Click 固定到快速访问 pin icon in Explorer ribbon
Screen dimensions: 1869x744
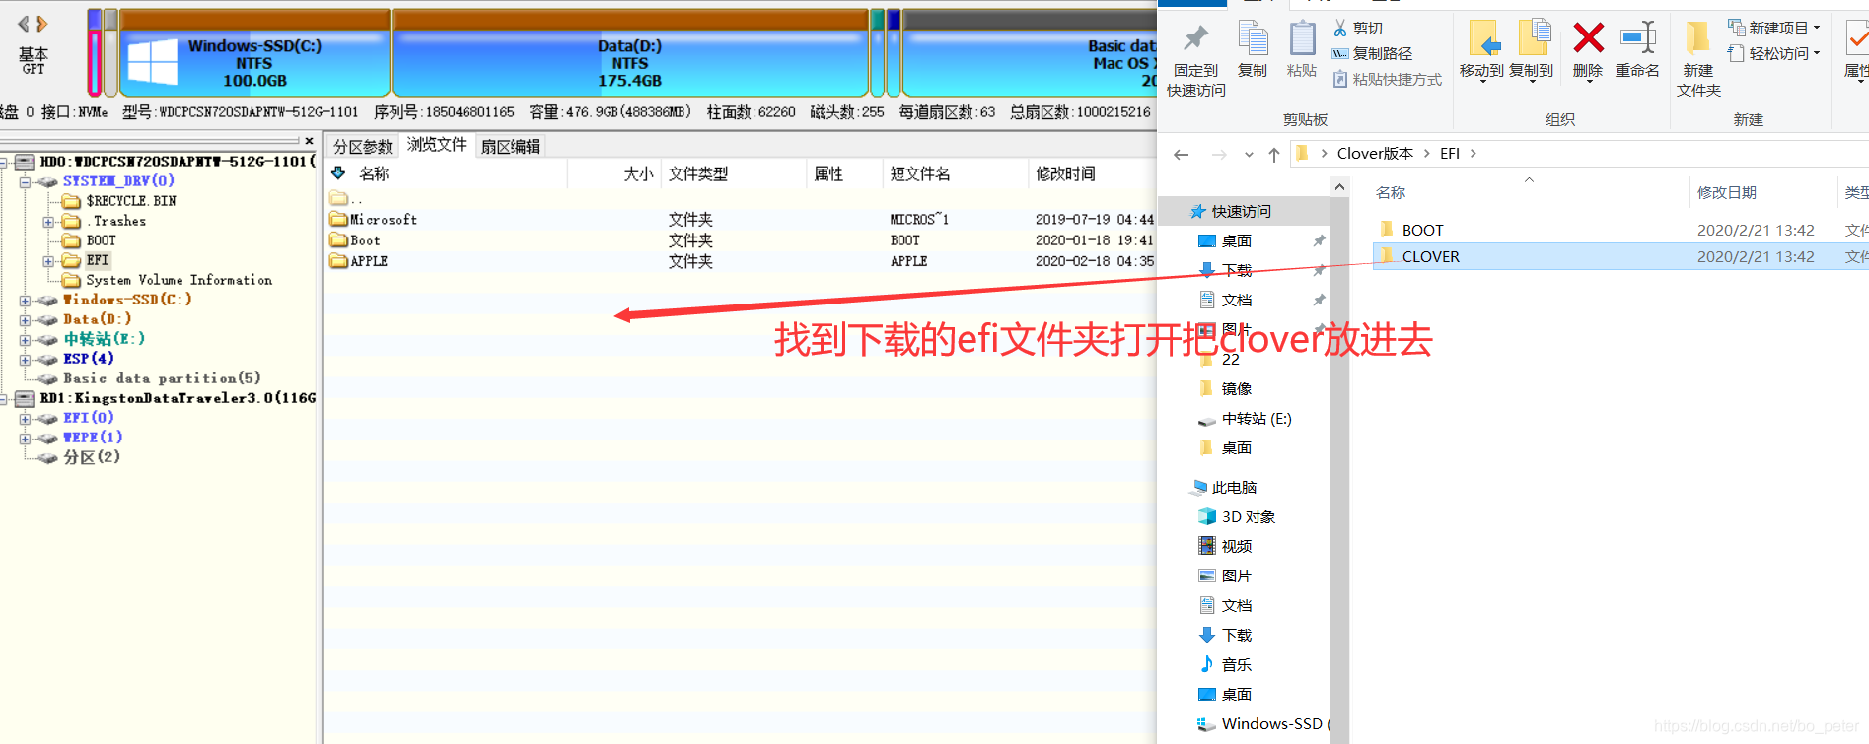pos(1196,39)
